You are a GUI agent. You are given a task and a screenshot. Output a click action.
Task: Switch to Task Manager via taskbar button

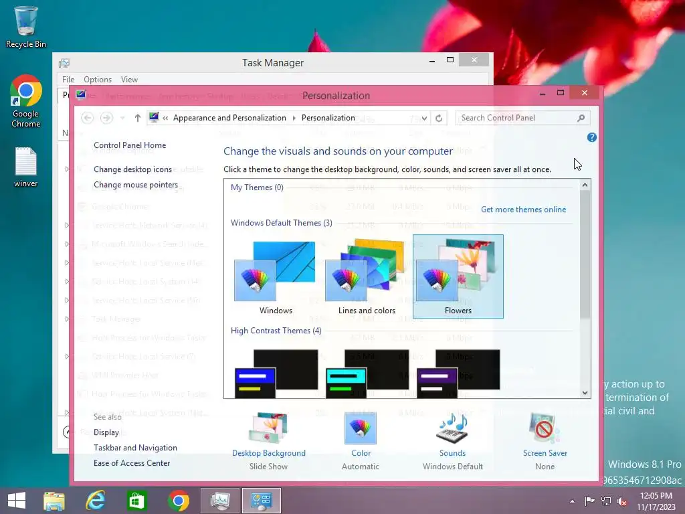click(219, 501)
